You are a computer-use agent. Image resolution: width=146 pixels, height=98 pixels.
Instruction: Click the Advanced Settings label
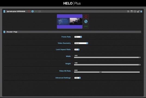pyautogui.click(x=63, y=78)
